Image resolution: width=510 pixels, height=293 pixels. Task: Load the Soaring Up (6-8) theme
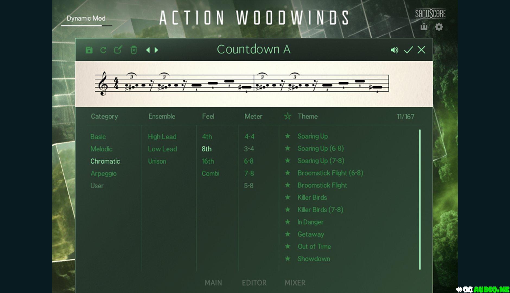point(321,148)
